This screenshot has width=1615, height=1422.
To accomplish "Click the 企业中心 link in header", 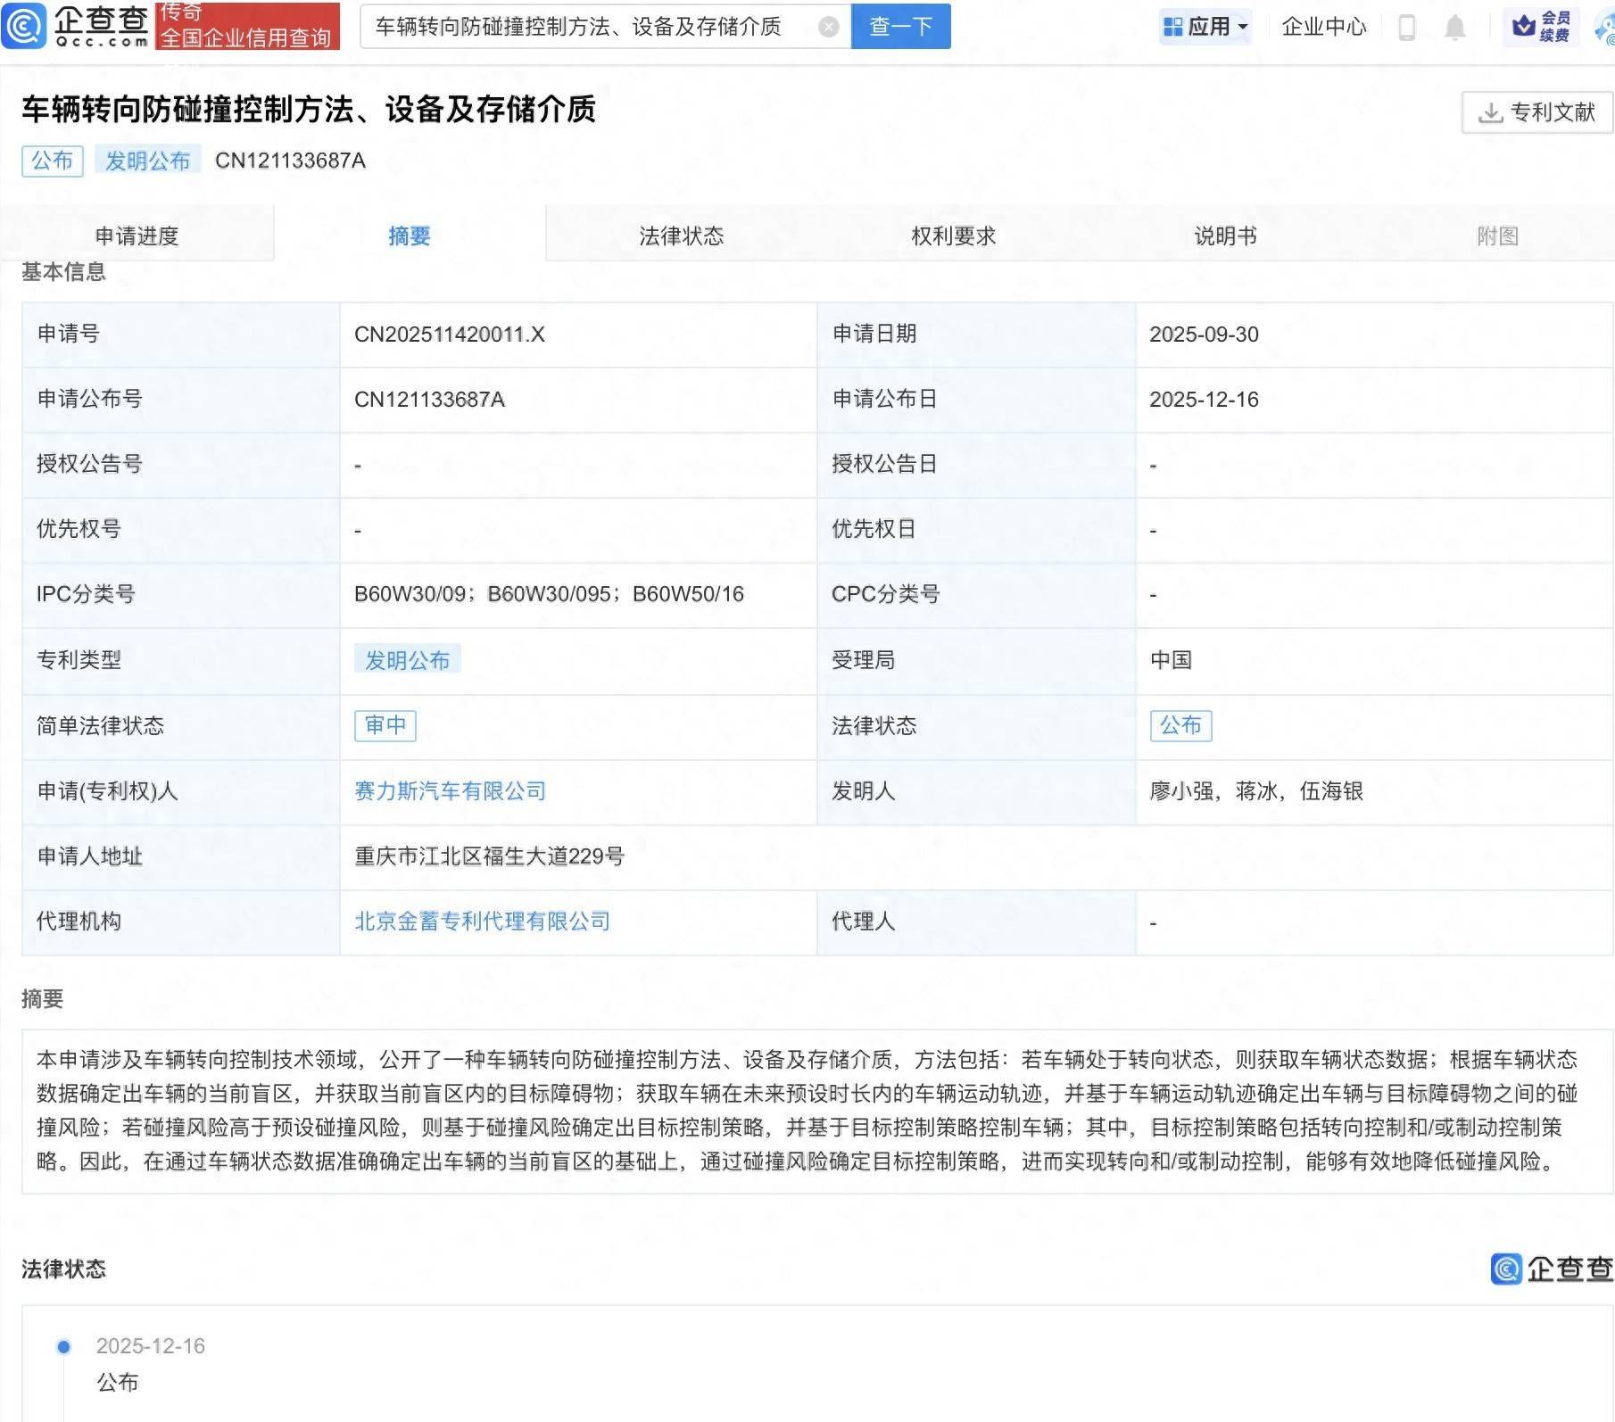I will point(1323,27).
